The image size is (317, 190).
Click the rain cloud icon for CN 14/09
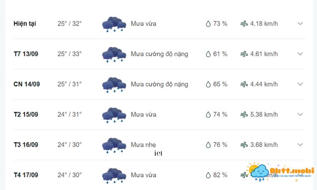(x=114, y=84)
